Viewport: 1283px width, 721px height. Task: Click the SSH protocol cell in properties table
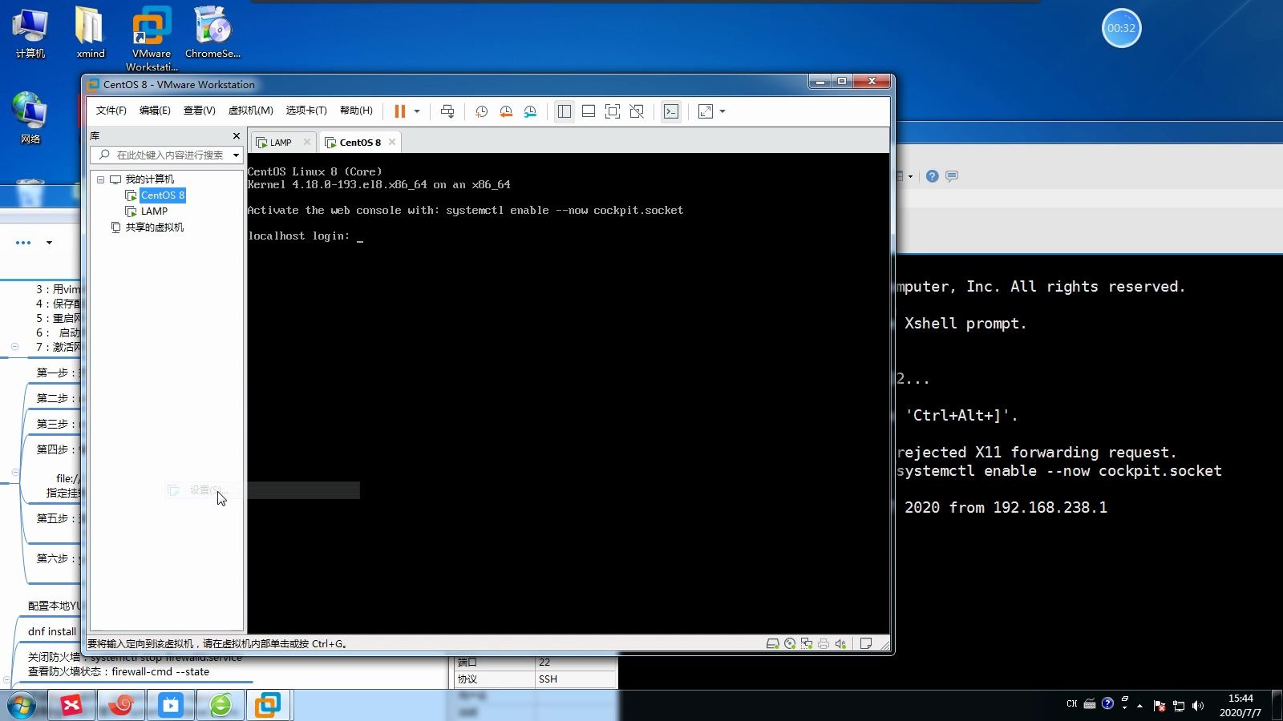(575, 679)
